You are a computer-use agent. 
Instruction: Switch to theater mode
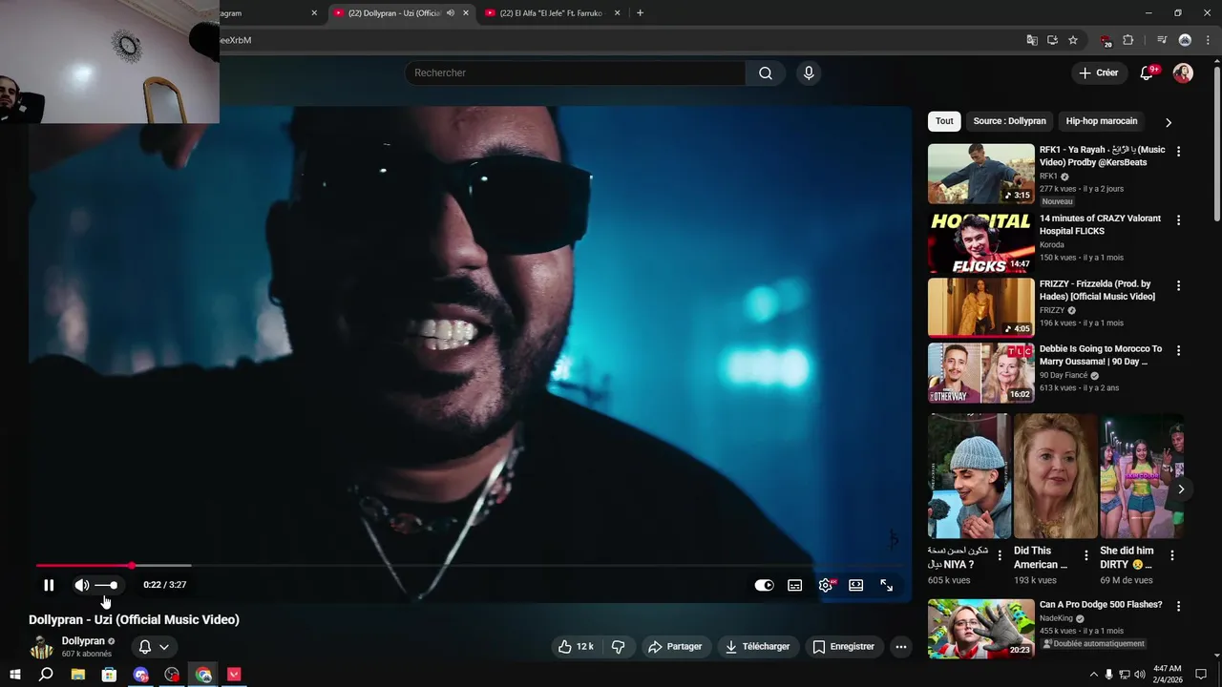click(x=856, y=585)
